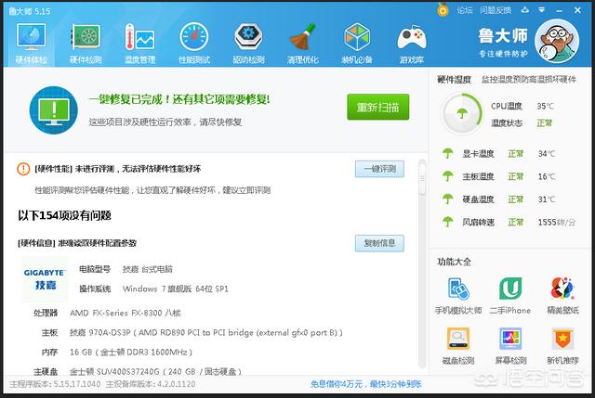Open the 论坛 forum link
This screenshot has width=595, height=398.
(x=465, y=10)
